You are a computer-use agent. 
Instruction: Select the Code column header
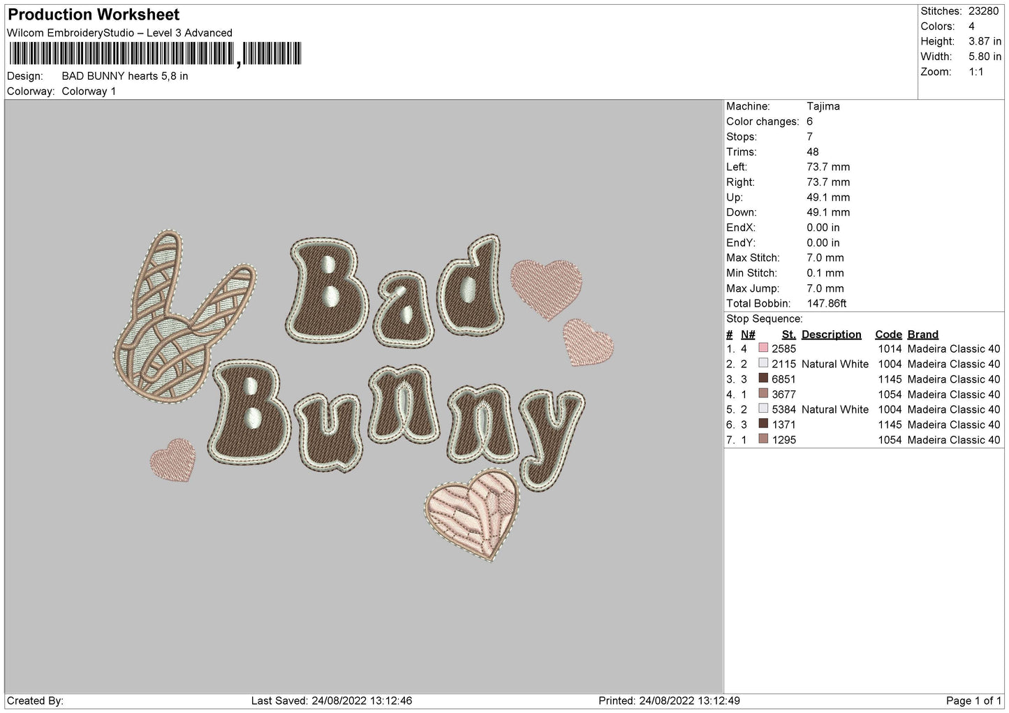tap(888, 335)
